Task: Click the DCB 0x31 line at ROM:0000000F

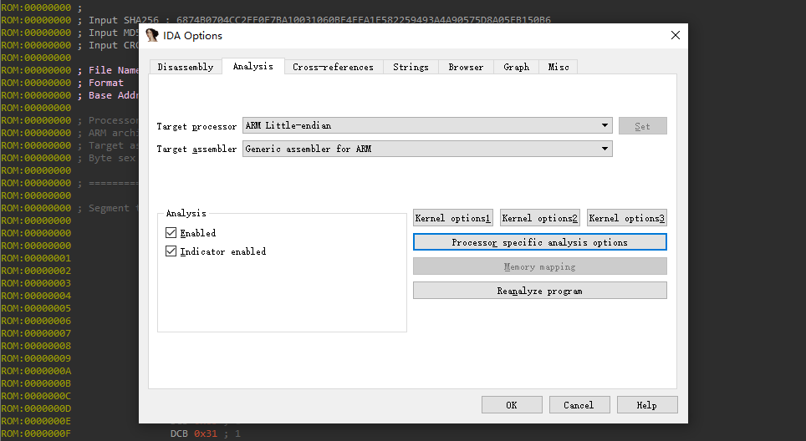Action: [205, 433]
